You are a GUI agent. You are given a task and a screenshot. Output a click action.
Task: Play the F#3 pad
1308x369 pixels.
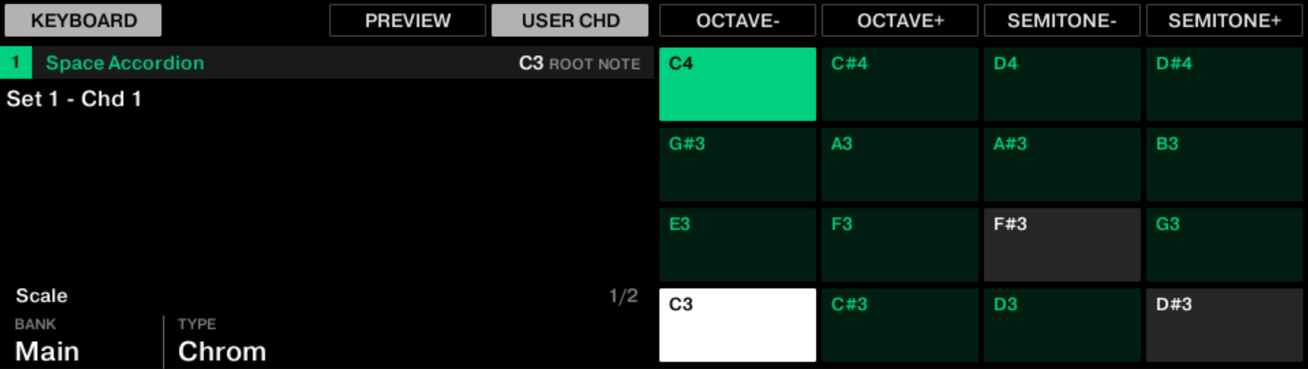[1061, 244]
